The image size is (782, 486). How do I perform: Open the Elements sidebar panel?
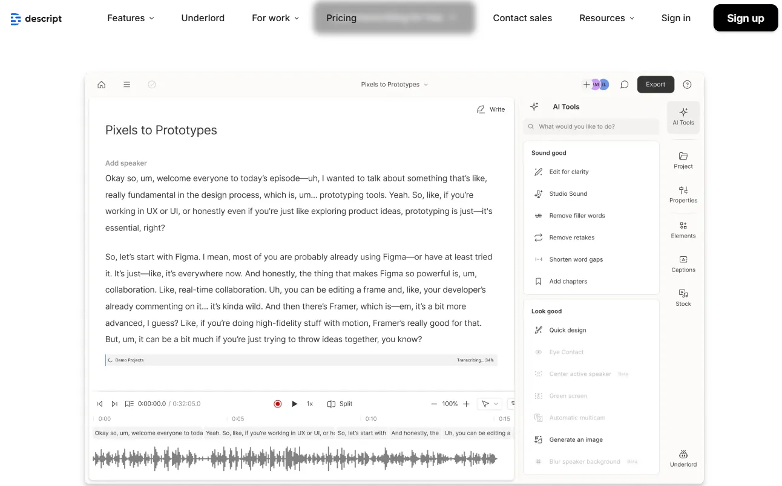click(x=683, y=230)
